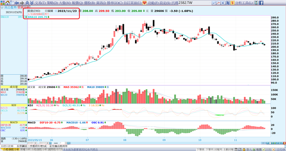Select the pointer cursor tool
Image resolution: width=286 pixels, height=151 pixels.
(x=228, y=3)
